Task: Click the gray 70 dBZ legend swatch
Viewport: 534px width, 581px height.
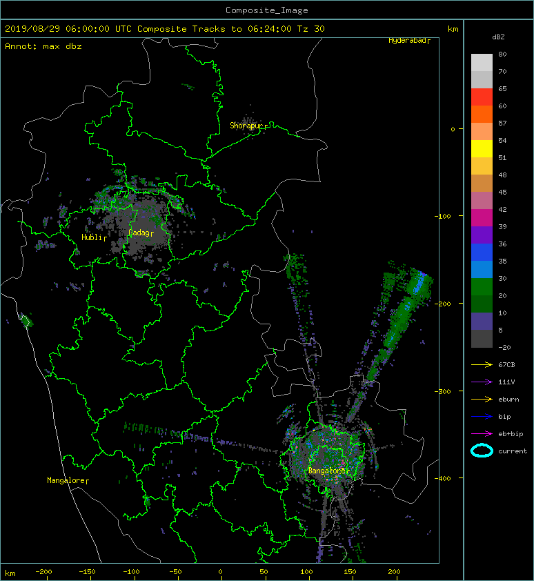Action: [x=482, y=79]
